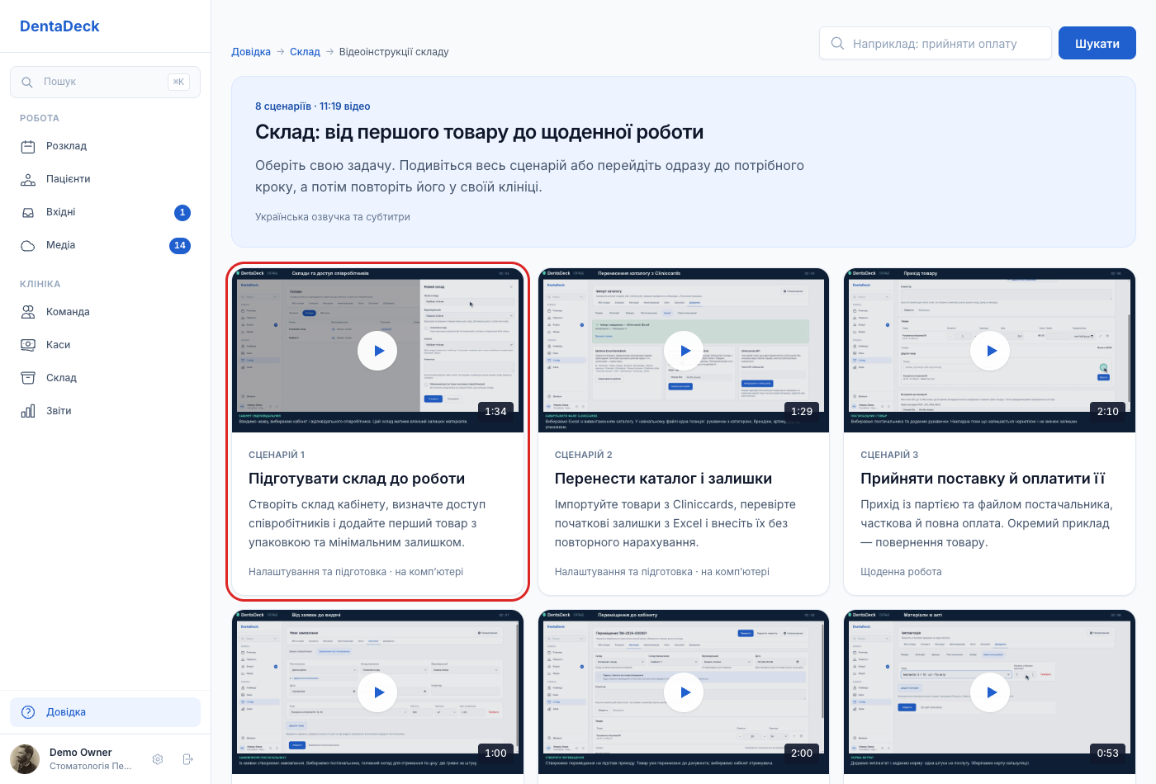The width and height of the screenshot is (1156, 784).
Task: Click the description starting 'Прихід із партією'
Action: click(987, 523)
